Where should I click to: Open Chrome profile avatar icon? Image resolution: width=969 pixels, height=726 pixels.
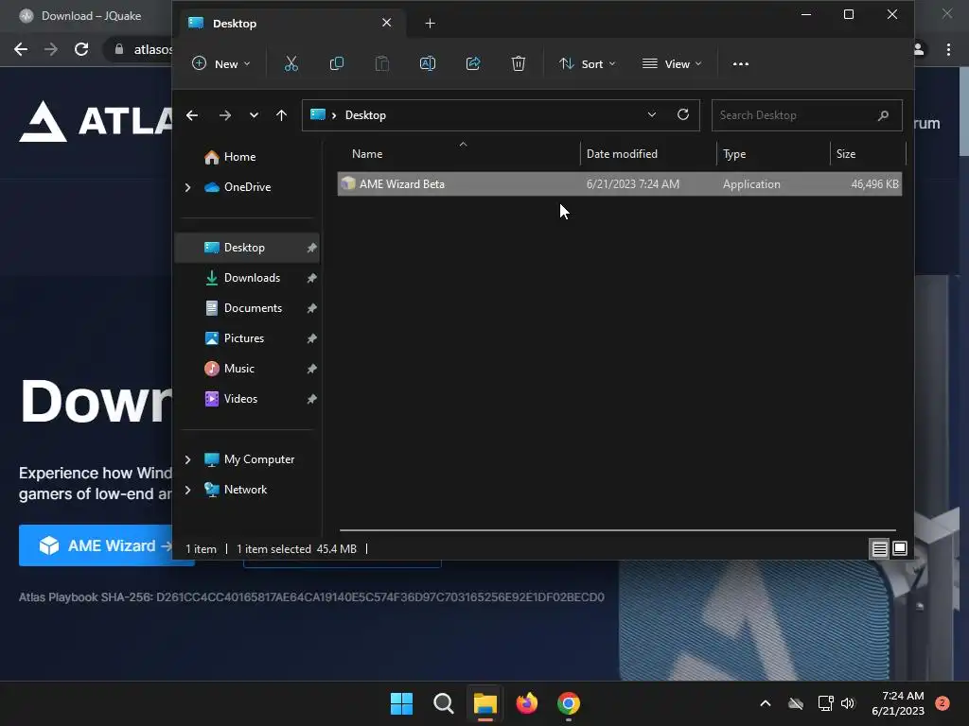tap(919, 49)
